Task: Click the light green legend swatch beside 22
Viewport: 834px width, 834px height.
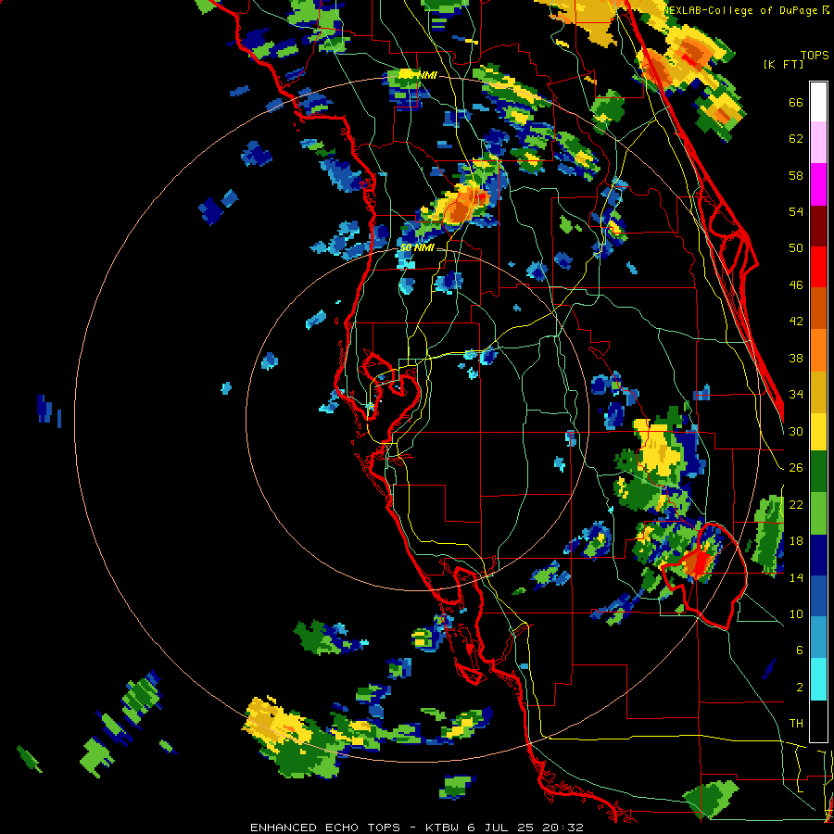Action: [x=818, y=513]
